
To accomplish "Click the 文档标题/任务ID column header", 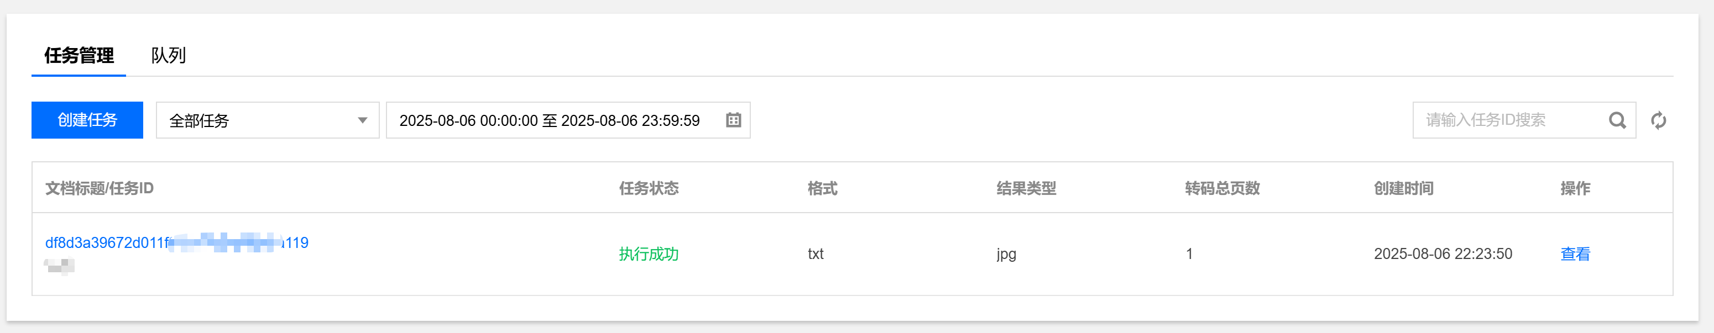I will coord(99,188).
